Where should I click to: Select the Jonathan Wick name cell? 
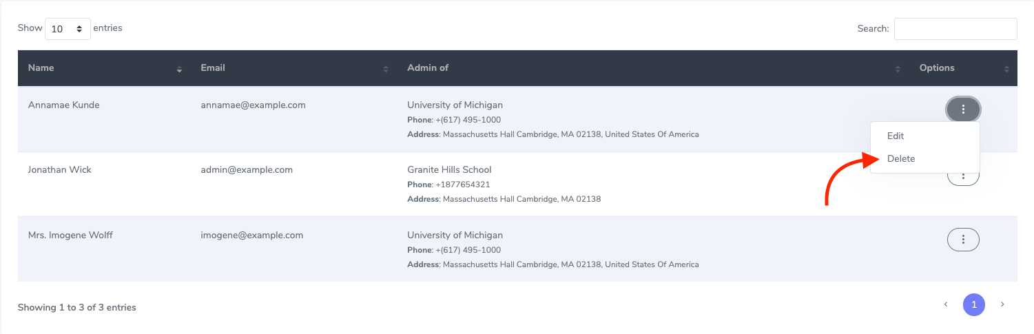tap(60, 170)
